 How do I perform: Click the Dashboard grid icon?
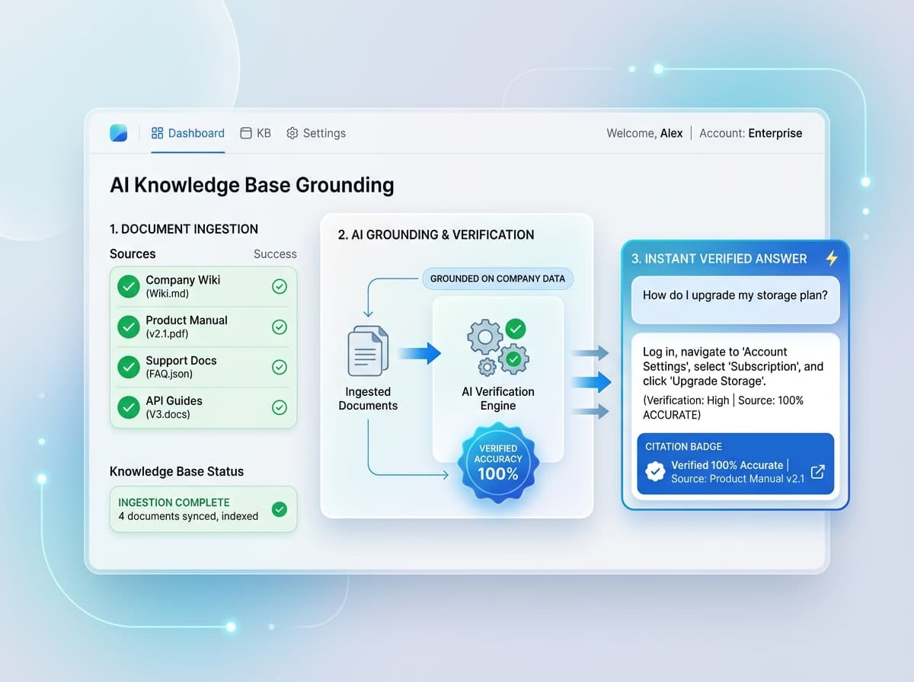(x=158, y=133)
